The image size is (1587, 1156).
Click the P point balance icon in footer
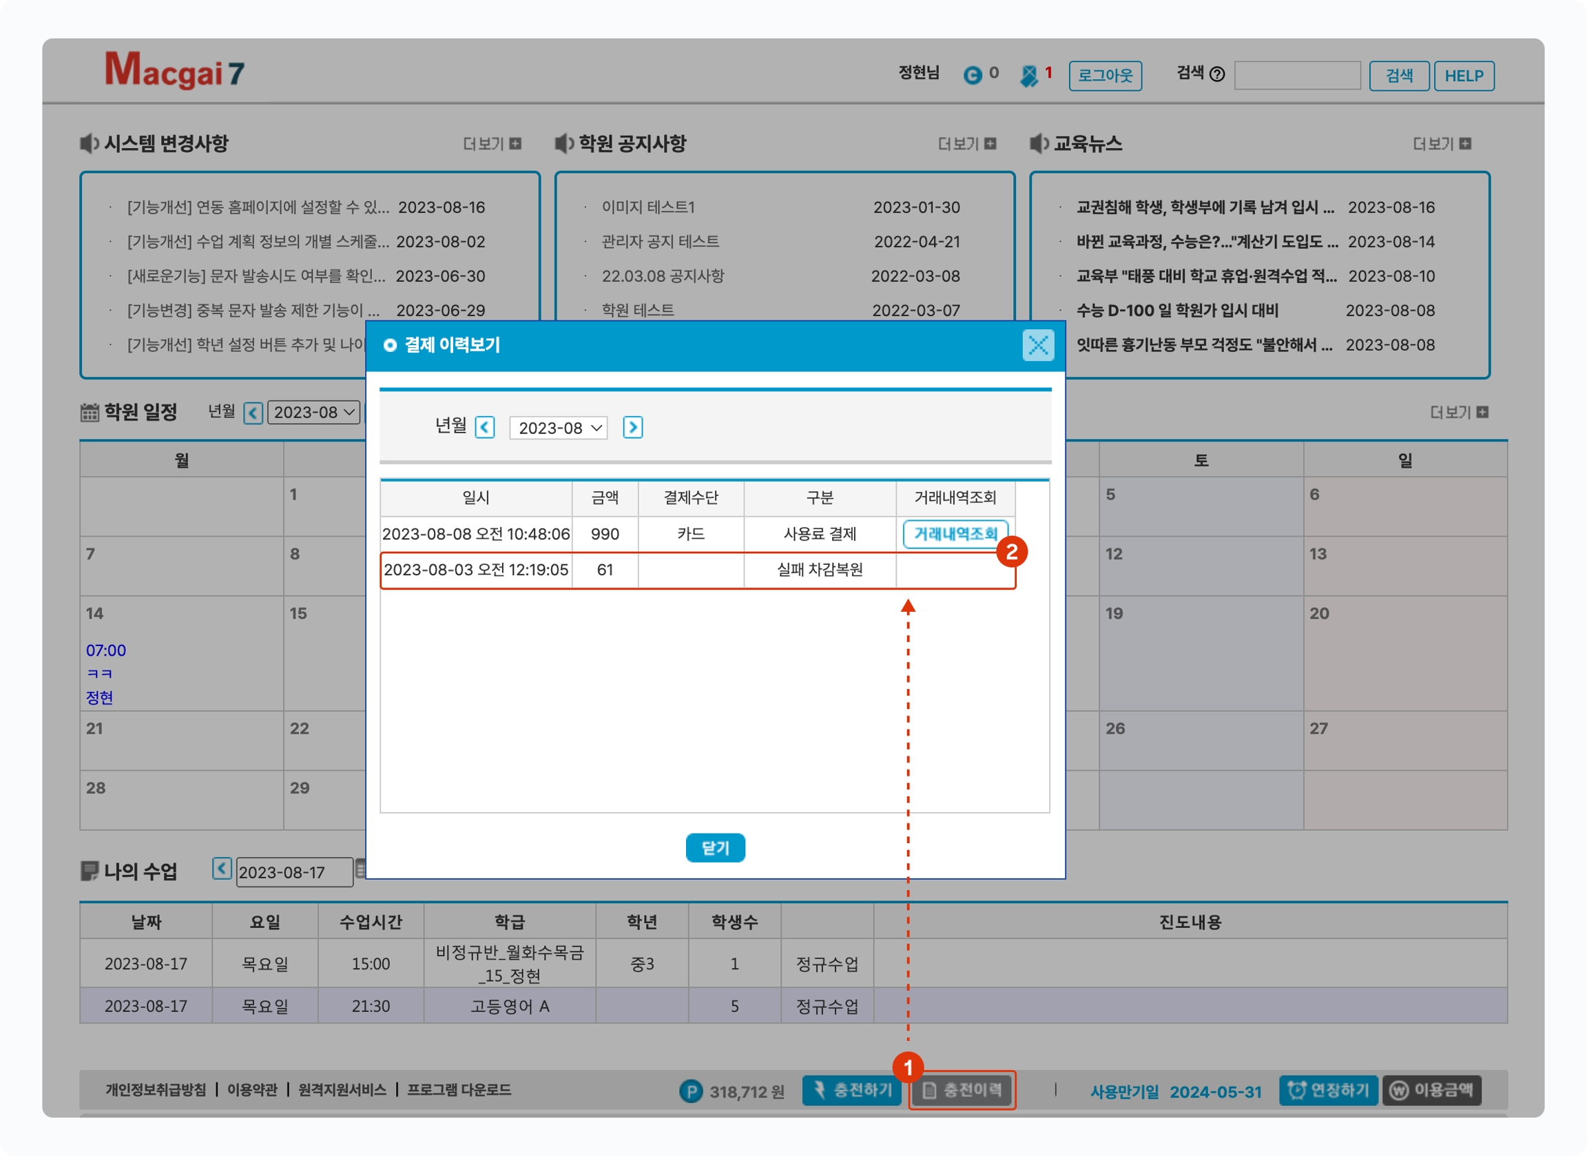690,1091
